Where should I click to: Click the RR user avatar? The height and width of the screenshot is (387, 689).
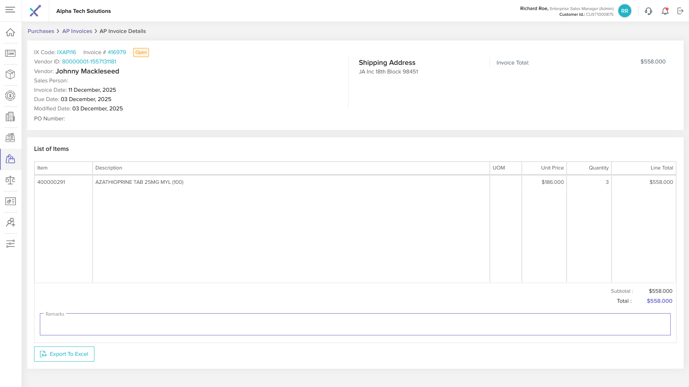[x=624, y=11]
